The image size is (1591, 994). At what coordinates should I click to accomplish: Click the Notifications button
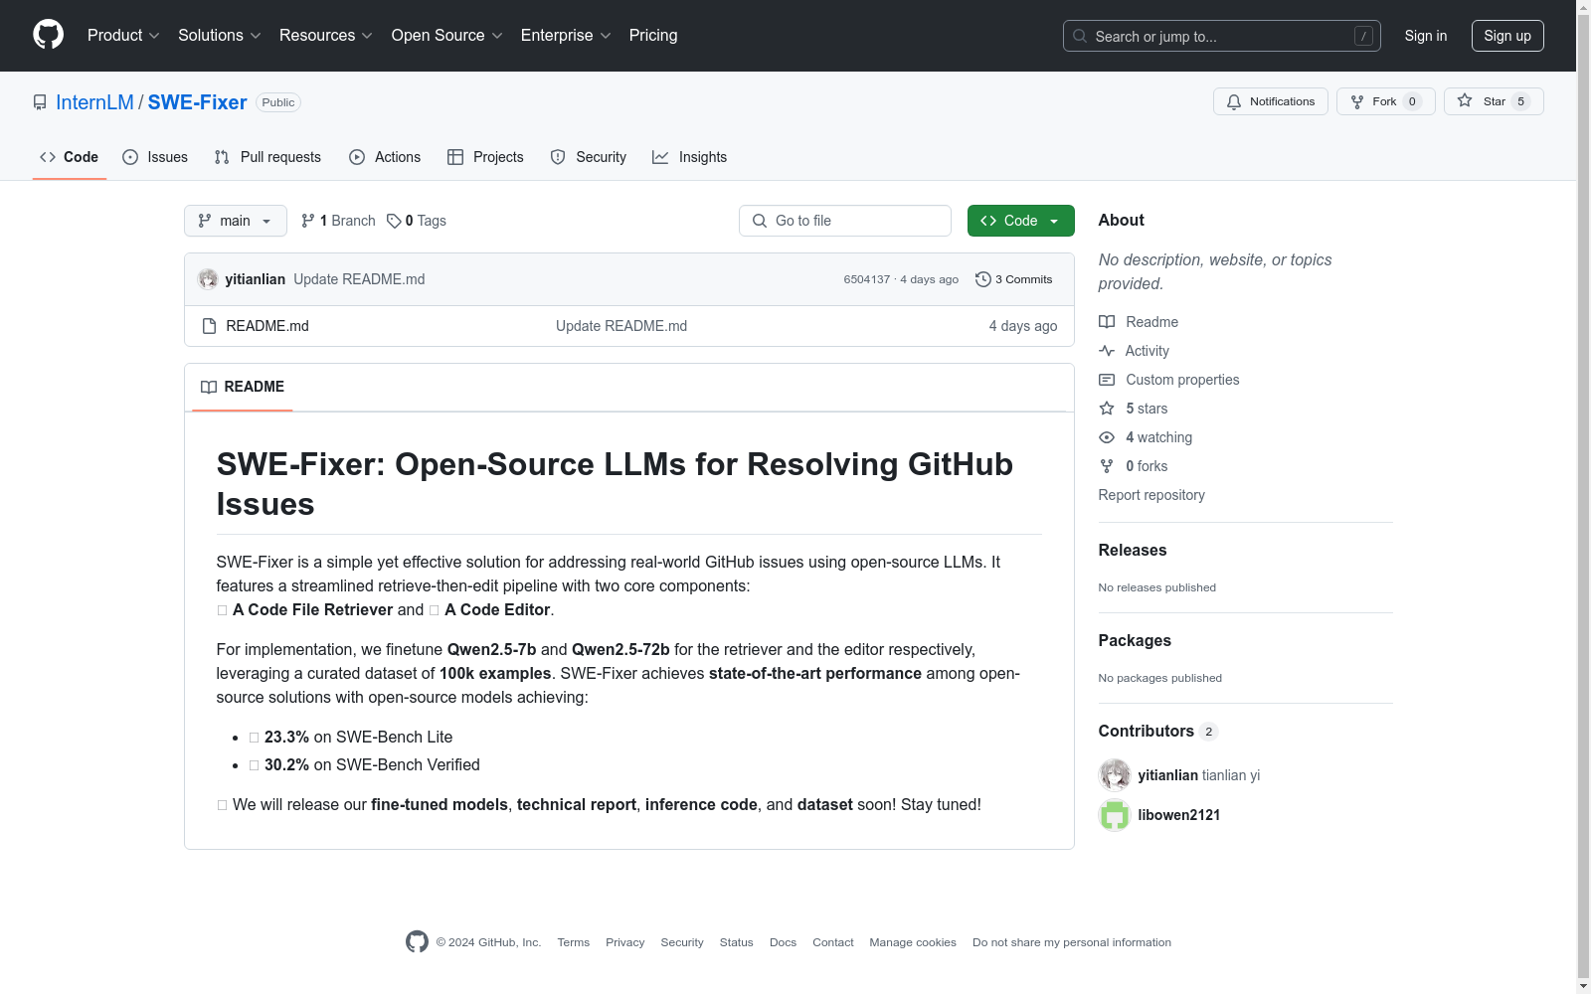coord(1271,101)
